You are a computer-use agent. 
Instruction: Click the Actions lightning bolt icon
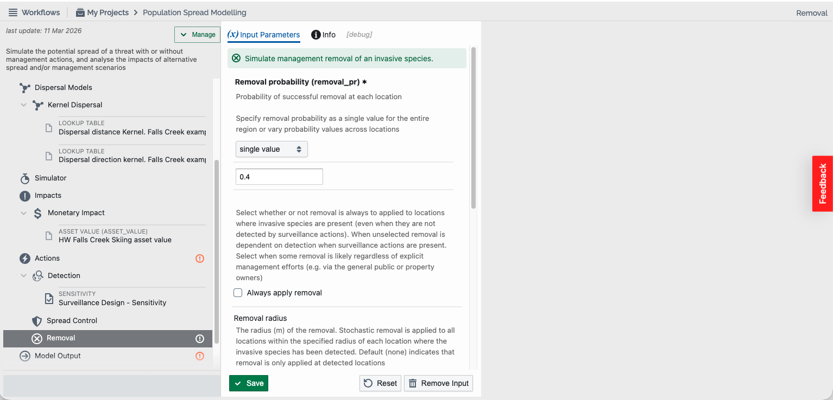pos(25,259)
